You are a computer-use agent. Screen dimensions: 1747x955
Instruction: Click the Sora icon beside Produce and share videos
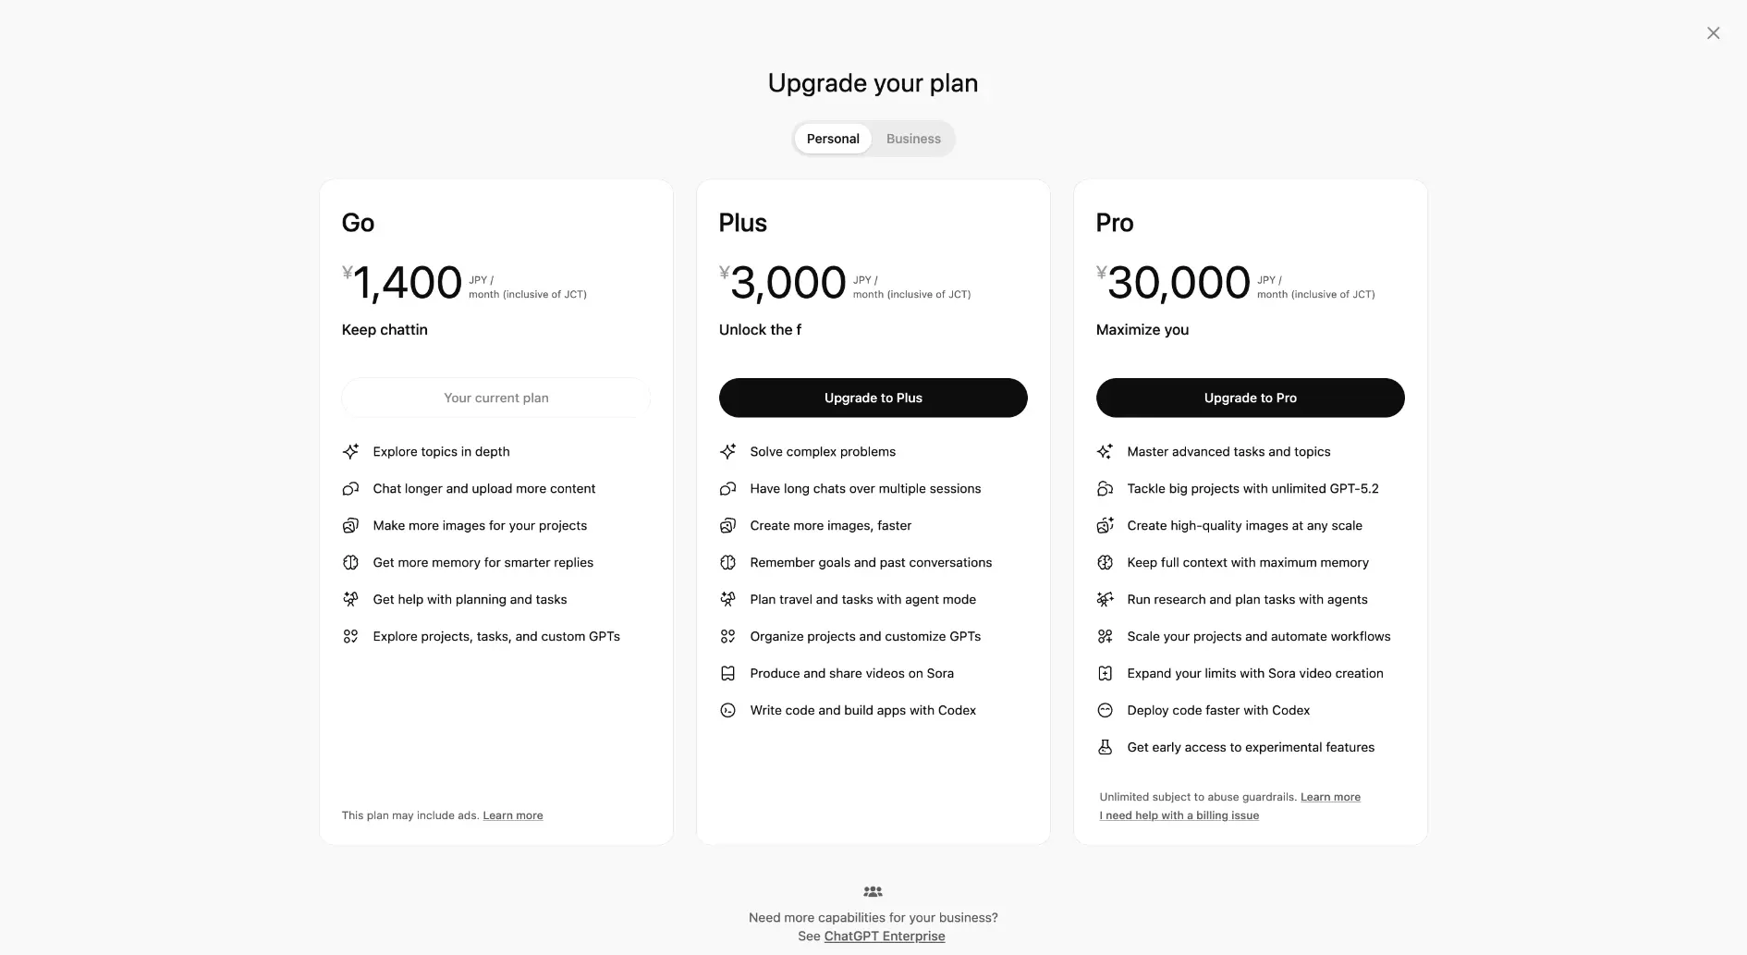(727, 673)
